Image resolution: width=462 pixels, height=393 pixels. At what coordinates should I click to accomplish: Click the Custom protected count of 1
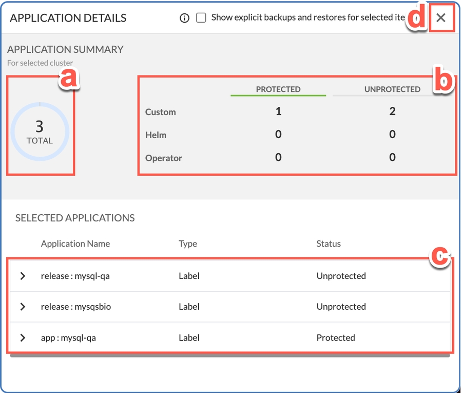click(278, 111)
